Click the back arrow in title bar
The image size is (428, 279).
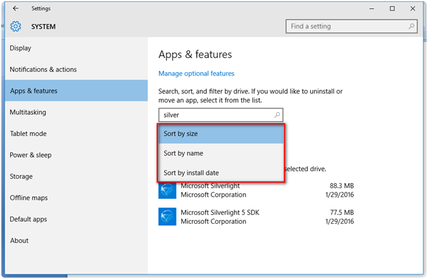point(16,8)
